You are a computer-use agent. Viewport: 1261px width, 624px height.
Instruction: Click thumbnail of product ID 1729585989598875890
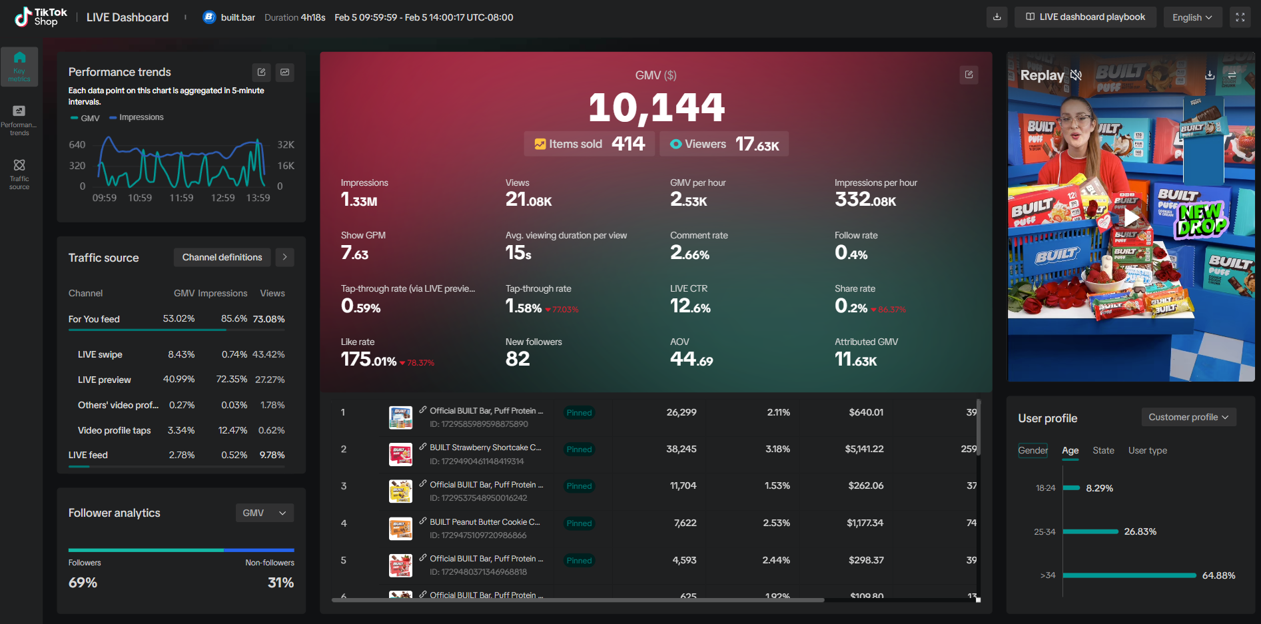click(x=400, y=417)
